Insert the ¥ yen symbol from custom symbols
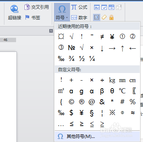The height and width of the screenshot is (142, 143). pyautogui.click(x=82, y=113)
